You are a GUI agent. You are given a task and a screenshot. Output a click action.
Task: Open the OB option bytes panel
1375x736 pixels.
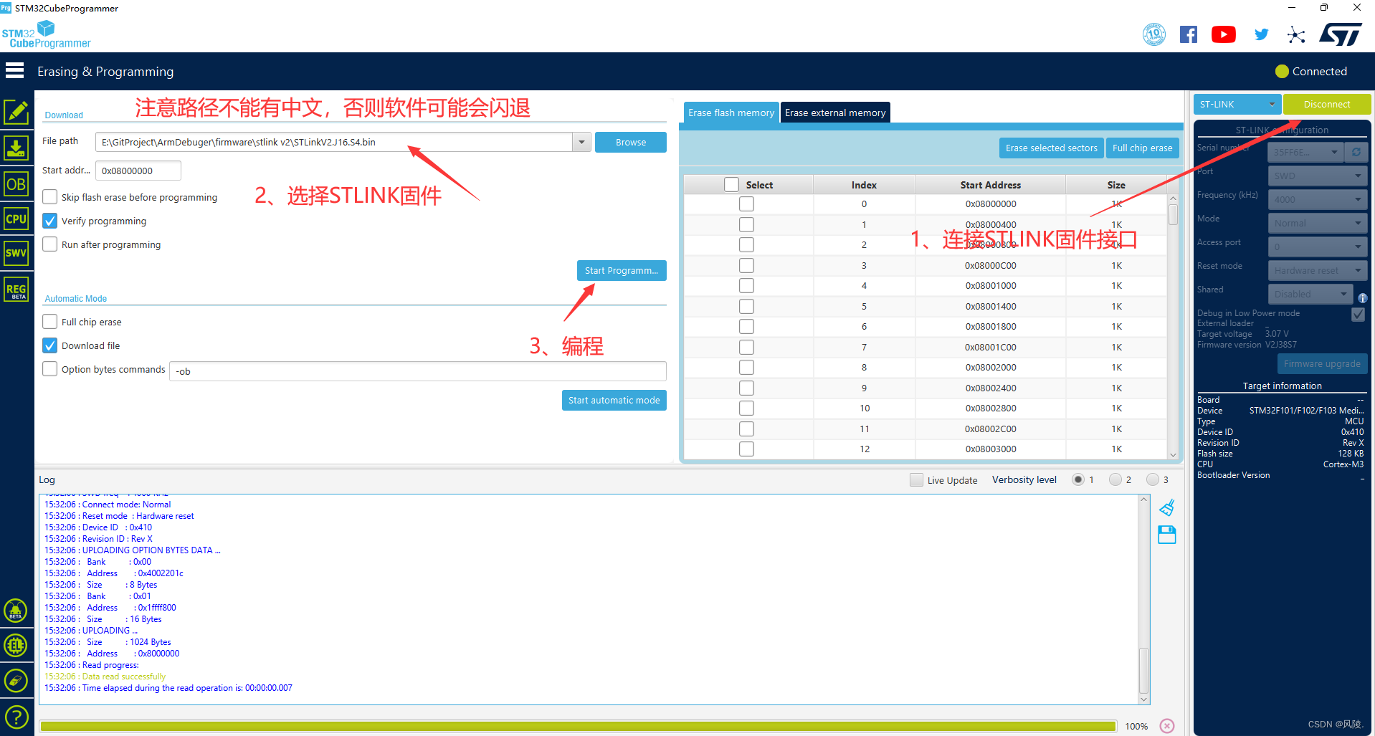(16, 184)
